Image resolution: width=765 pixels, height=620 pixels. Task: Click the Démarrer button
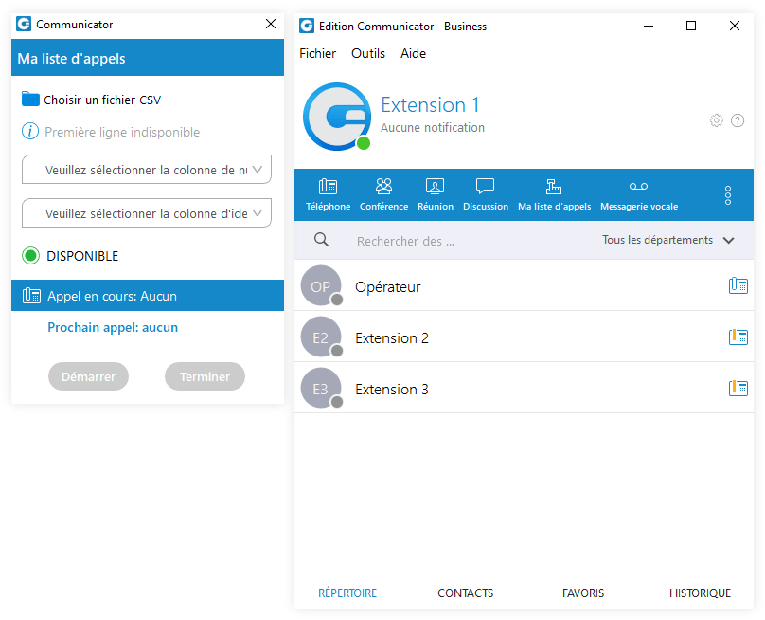[x=88, y=376]
